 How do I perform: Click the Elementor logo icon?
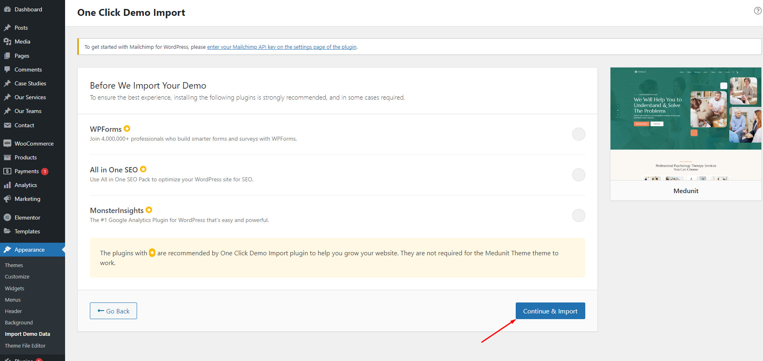tap(7, 217)
